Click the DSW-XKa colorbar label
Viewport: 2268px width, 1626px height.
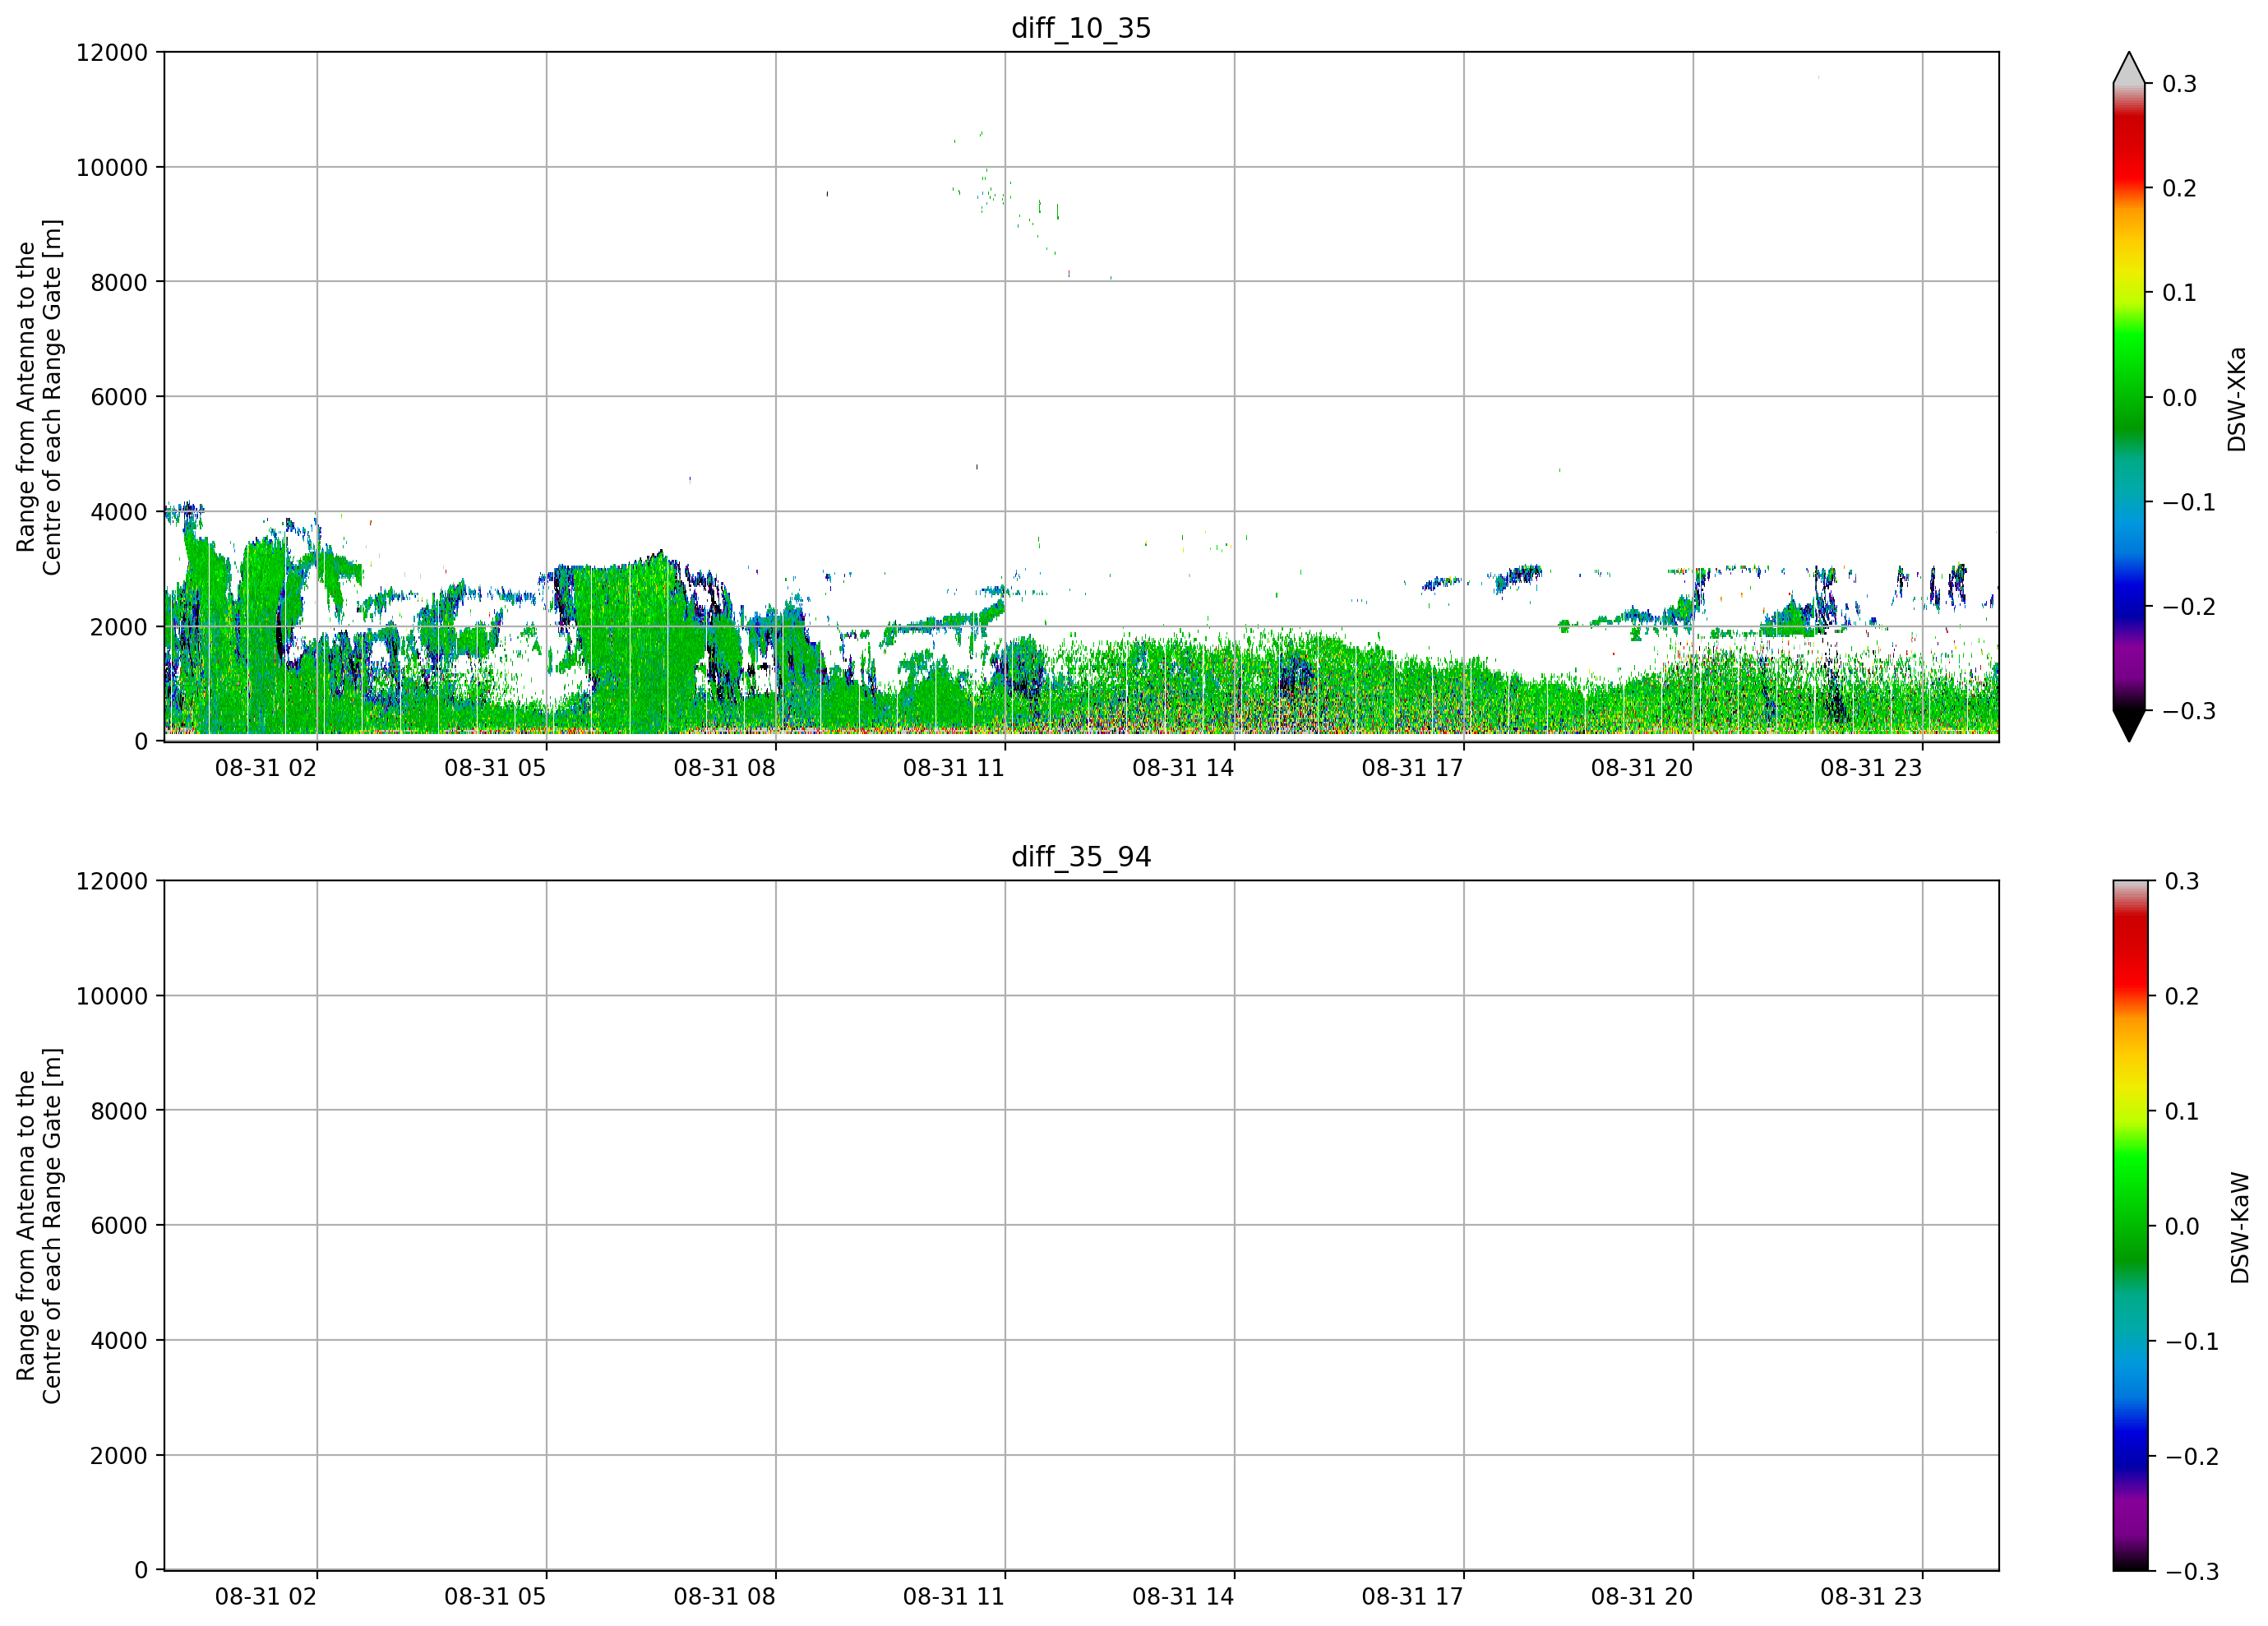click(x=2236, y=399)
